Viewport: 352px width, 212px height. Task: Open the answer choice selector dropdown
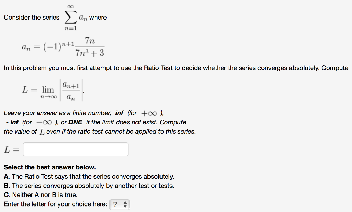(x=120, y=204)
